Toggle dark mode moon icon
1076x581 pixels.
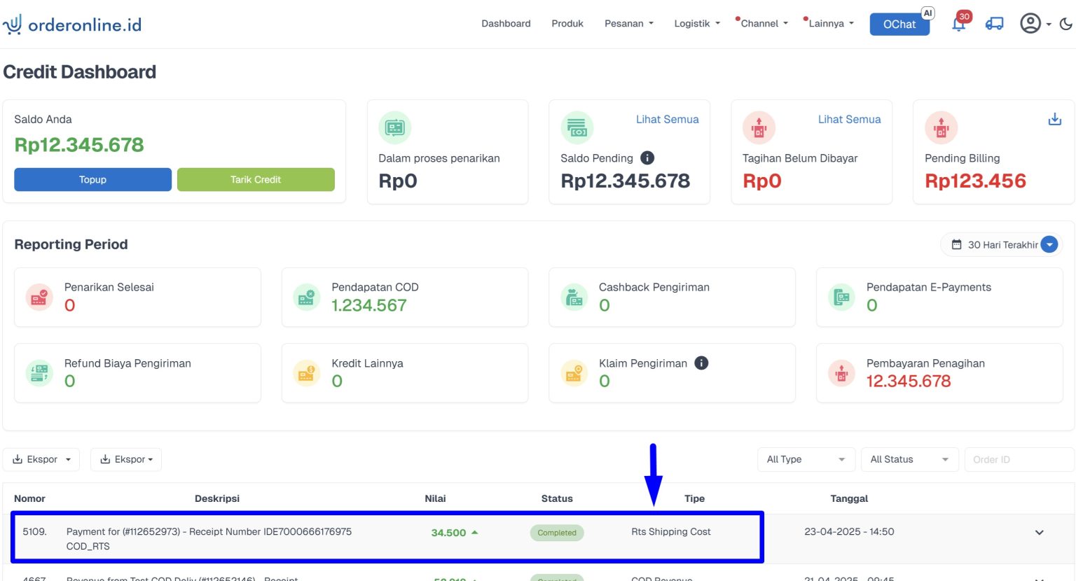[1065, 24]
